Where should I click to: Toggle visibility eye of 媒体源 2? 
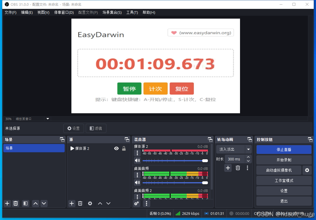pyautogui.click(x=116, y=148)
